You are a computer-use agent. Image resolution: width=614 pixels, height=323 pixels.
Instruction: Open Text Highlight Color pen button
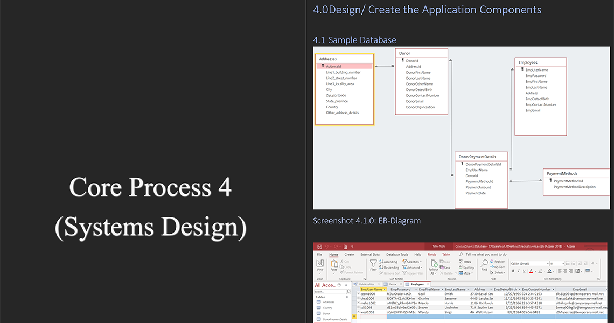(540, 271)
